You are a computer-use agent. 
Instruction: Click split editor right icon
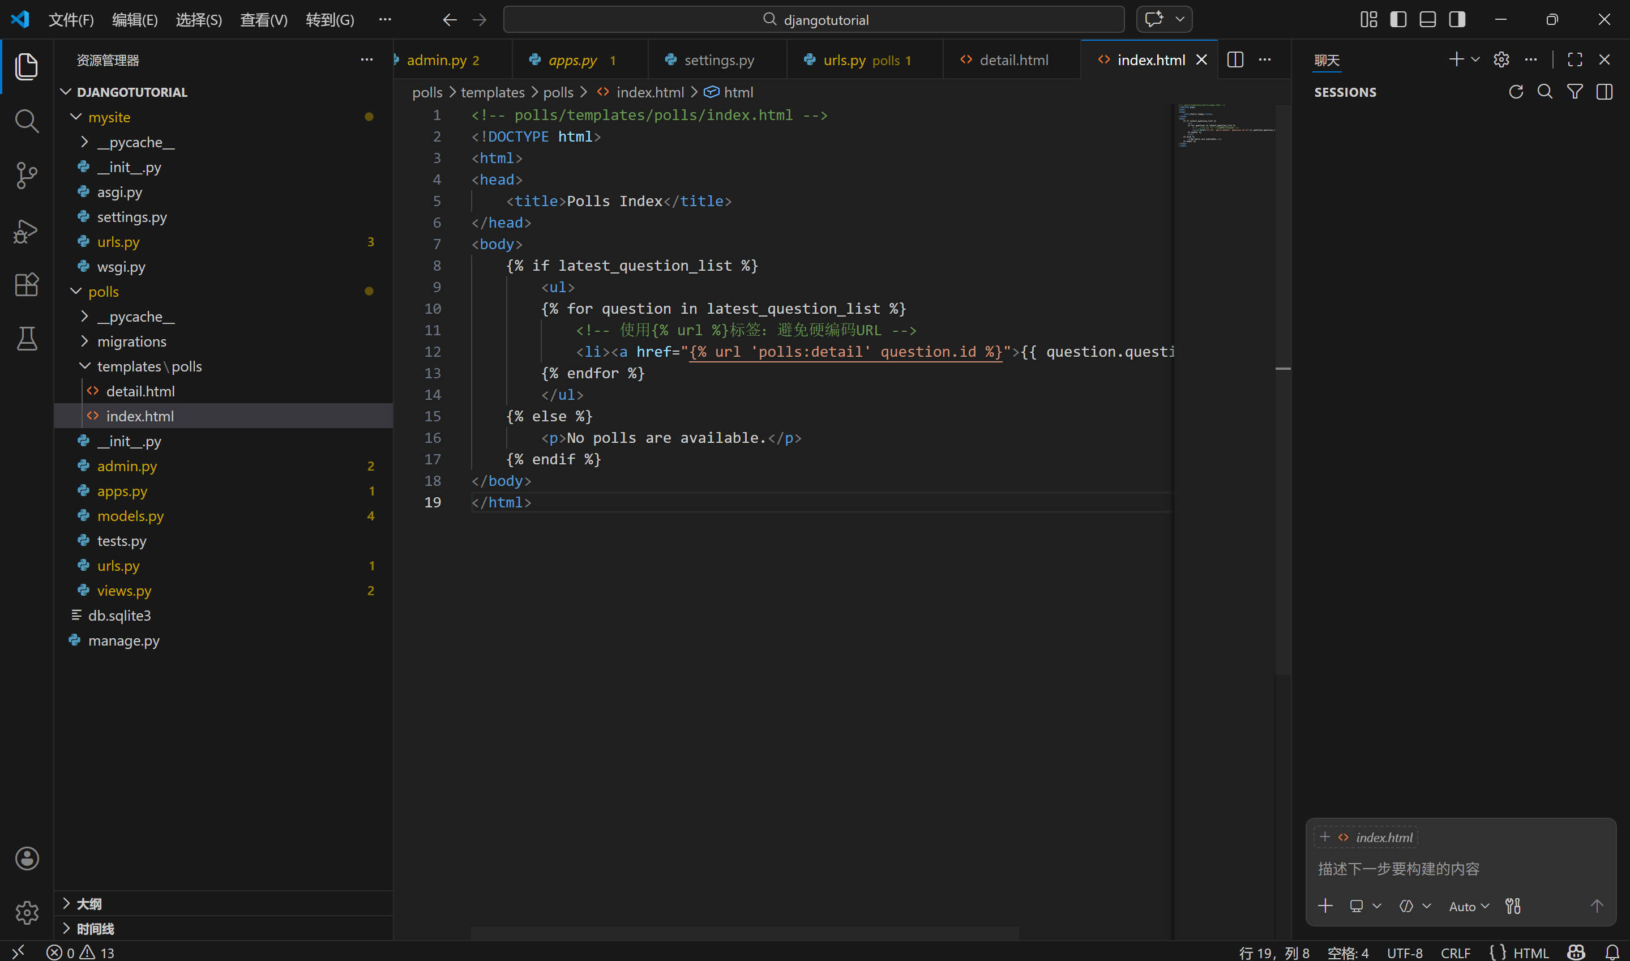coord(1234,59)
